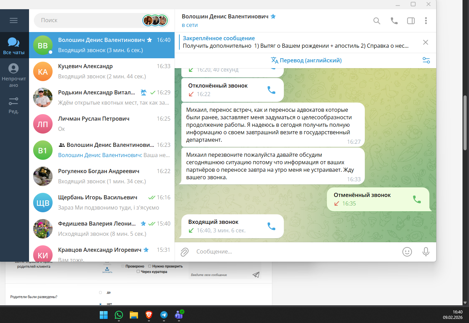Screen dimensions: 469x323
Task: Open File Explorer from taskbar
Action: point(134,315)
